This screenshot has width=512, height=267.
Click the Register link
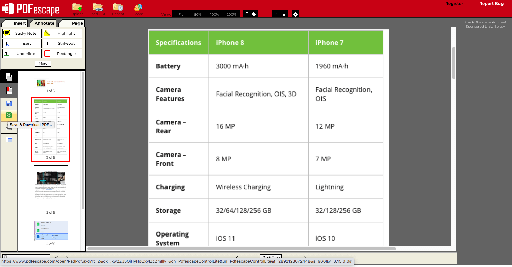click(454, 4)
